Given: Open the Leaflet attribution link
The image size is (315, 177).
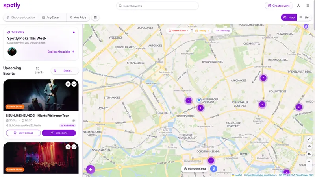Looking at the screenshot, I should pos(237,175).
